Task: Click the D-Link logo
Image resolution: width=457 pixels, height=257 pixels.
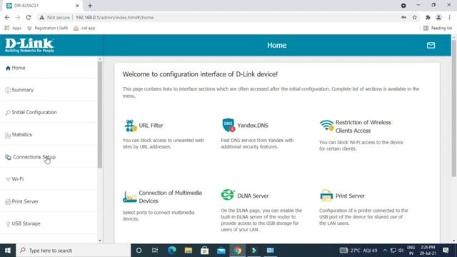Action: click(29, 45)
